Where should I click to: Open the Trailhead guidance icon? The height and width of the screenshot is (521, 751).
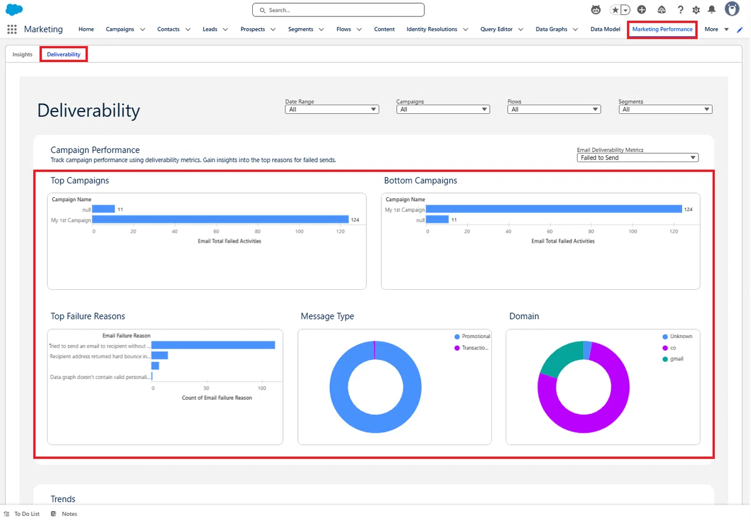662,10
